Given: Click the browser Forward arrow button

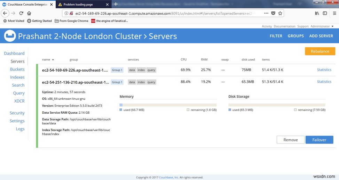Looking at the screenshot, I should pyautogui.click(x=13, y=13).
